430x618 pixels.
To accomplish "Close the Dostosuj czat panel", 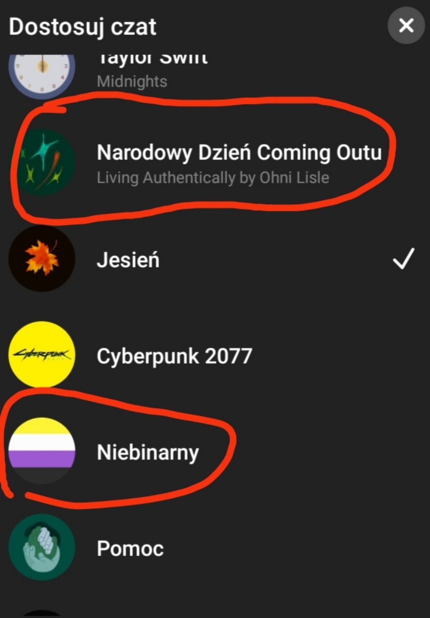I will (406, 26).
